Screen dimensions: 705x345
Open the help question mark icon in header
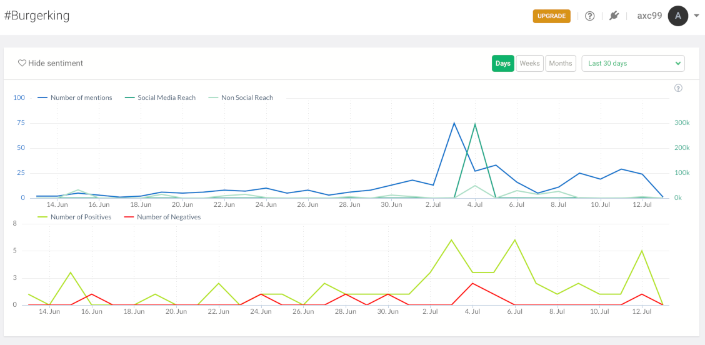(x=589, y=16)
